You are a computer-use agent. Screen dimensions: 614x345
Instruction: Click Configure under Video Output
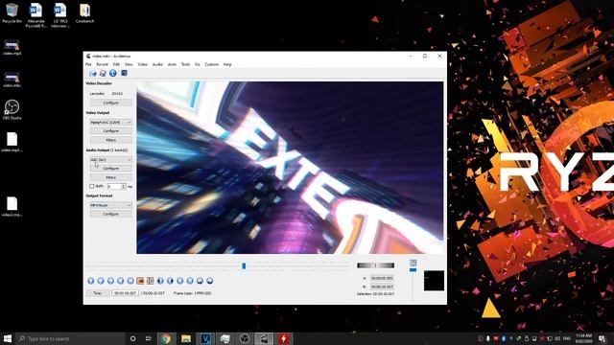click(111, 131)
